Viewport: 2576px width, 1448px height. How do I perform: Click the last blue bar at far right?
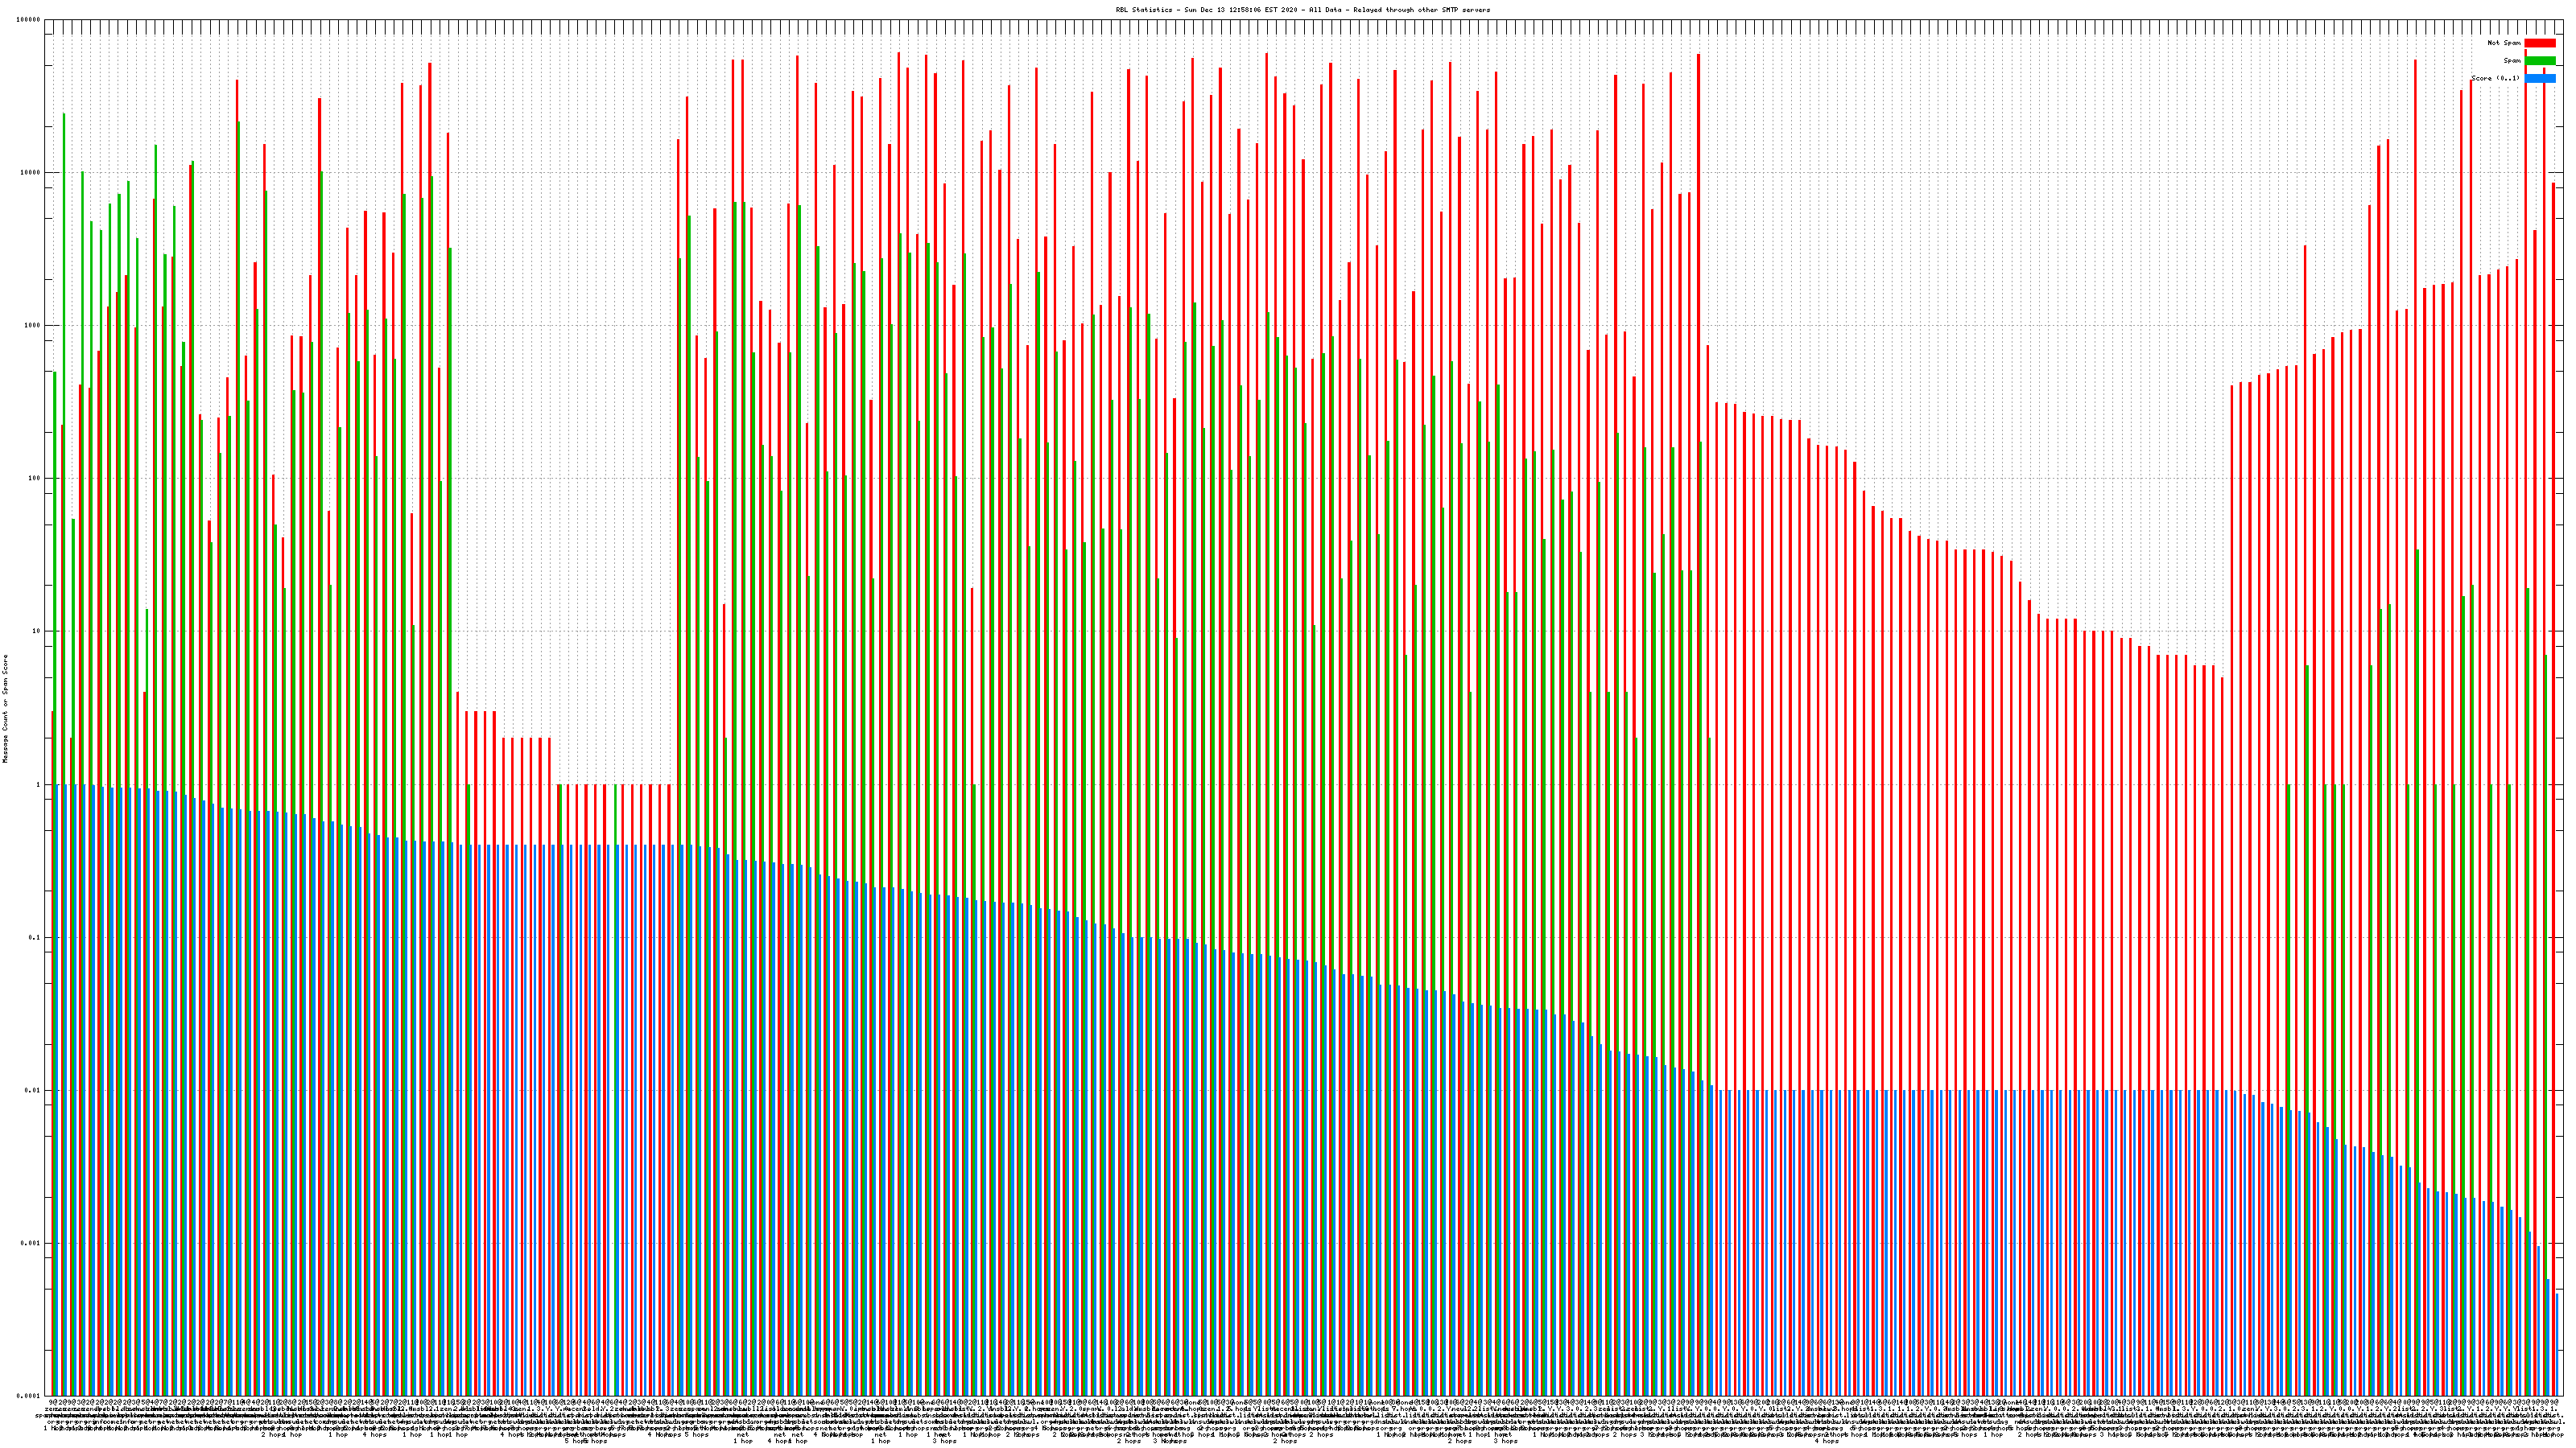(x=2557, y=1344)
